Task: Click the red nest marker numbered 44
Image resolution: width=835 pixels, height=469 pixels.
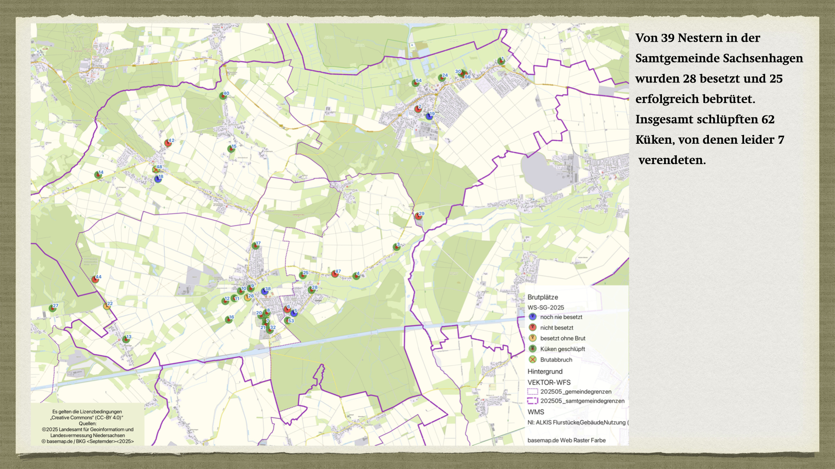Action: pos(95,279)
